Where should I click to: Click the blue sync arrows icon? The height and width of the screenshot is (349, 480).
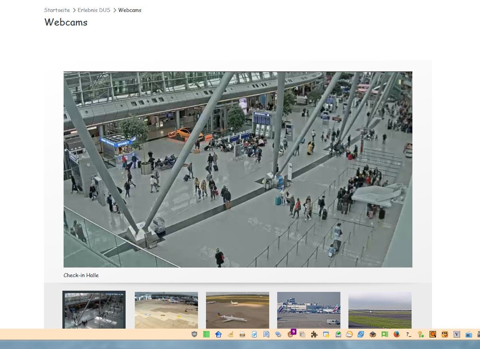[x=361, y=335]
